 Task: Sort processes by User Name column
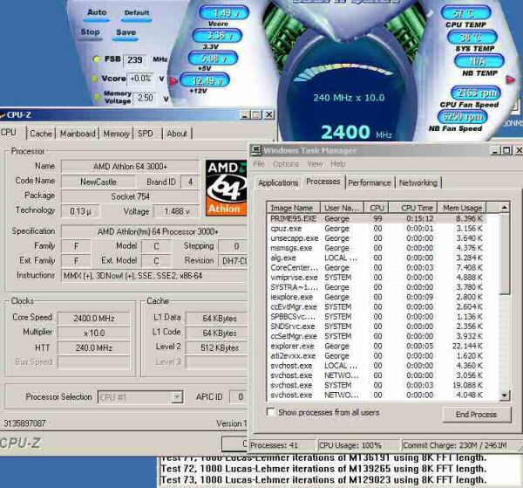[342, 208]
